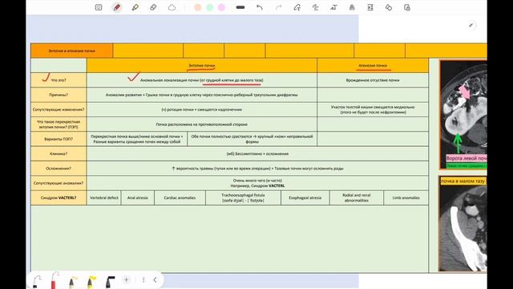Select the Eraser tool
This screenshot has height=289, width=513.
tap(153, 7)
